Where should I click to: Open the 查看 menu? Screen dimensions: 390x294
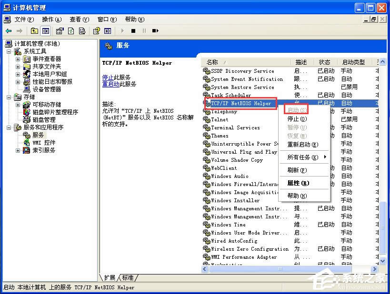[x=79, y=20]
